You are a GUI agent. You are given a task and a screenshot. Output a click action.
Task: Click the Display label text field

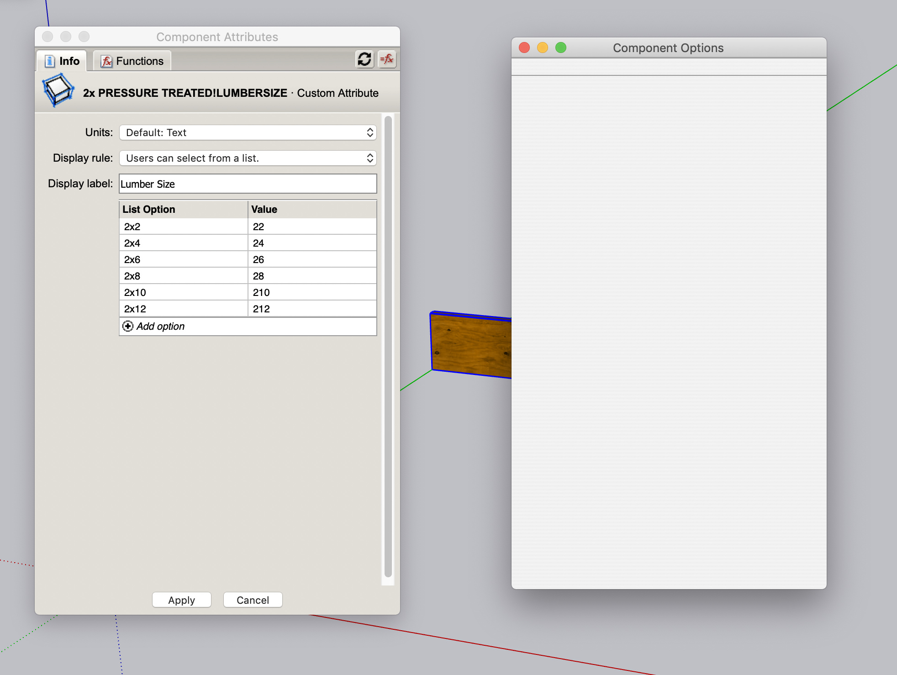coord(248,184)
